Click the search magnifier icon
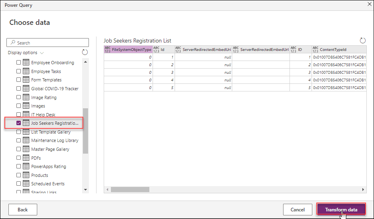The width and height of the screenshot is (374, 219). [13, 43]
